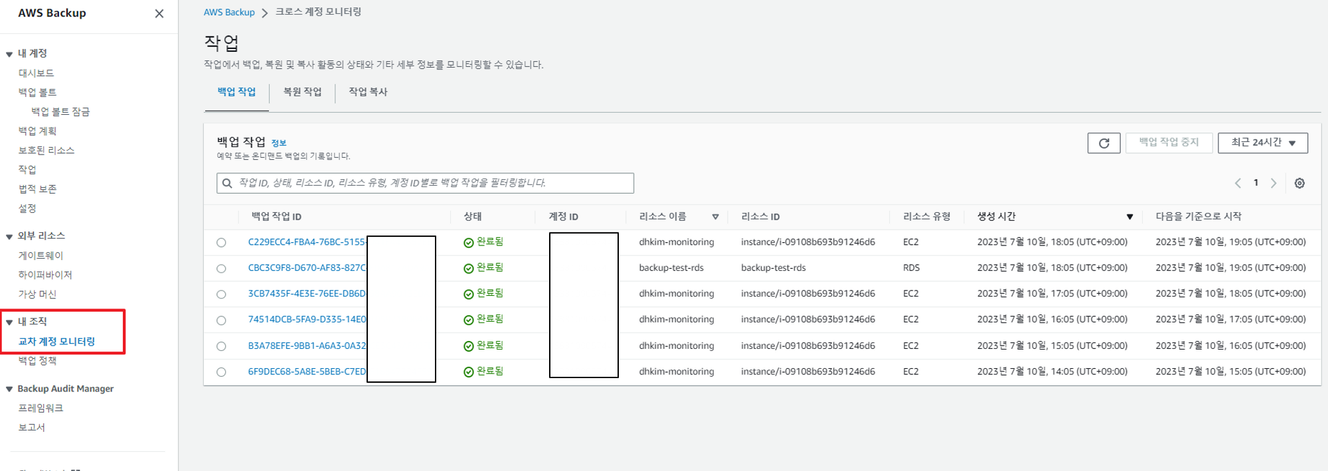This screenshot has height=471, width=1328.
Task: Open backup job C229ECC4-FBA4-76BC-5155 link
Action: tap(307, 242)
